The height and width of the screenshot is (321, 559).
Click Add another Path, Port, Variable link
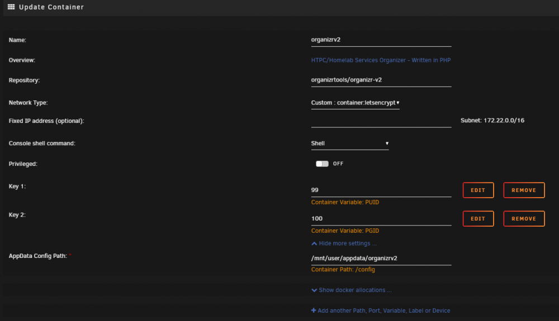(380, 311)
